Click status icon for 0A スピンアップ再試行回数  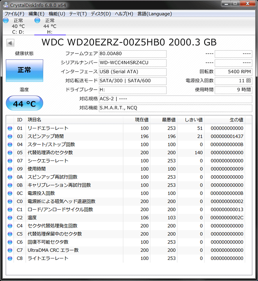pos(10,177)
